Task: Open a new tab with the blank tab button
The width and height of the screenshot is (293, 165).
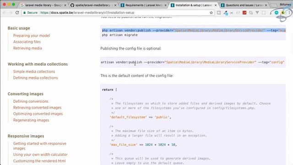Action: pyautogui.click(x=274, y=5)
